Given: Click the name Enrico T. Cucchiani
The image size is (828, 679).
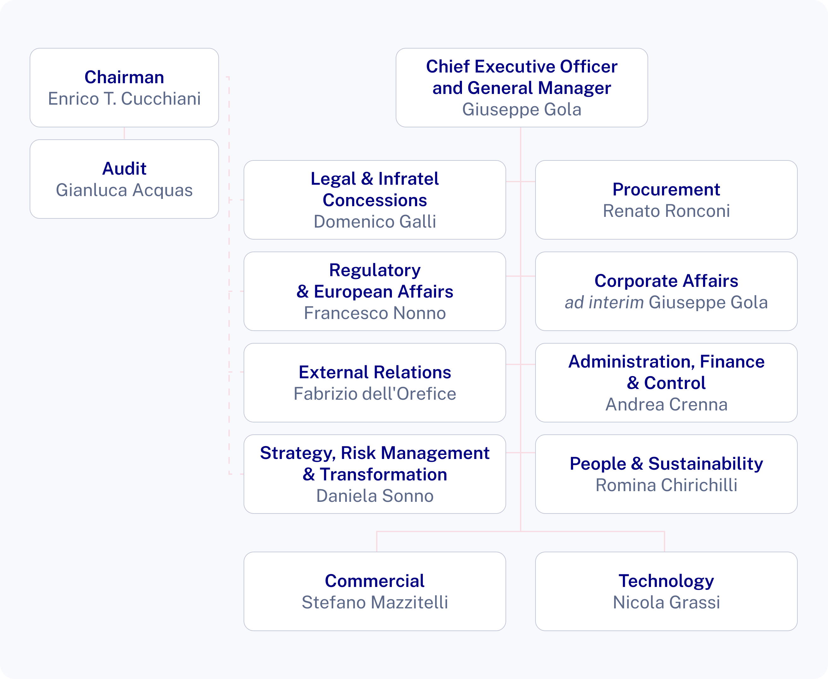Looking at the screenshot, I should tap(124, 99).
